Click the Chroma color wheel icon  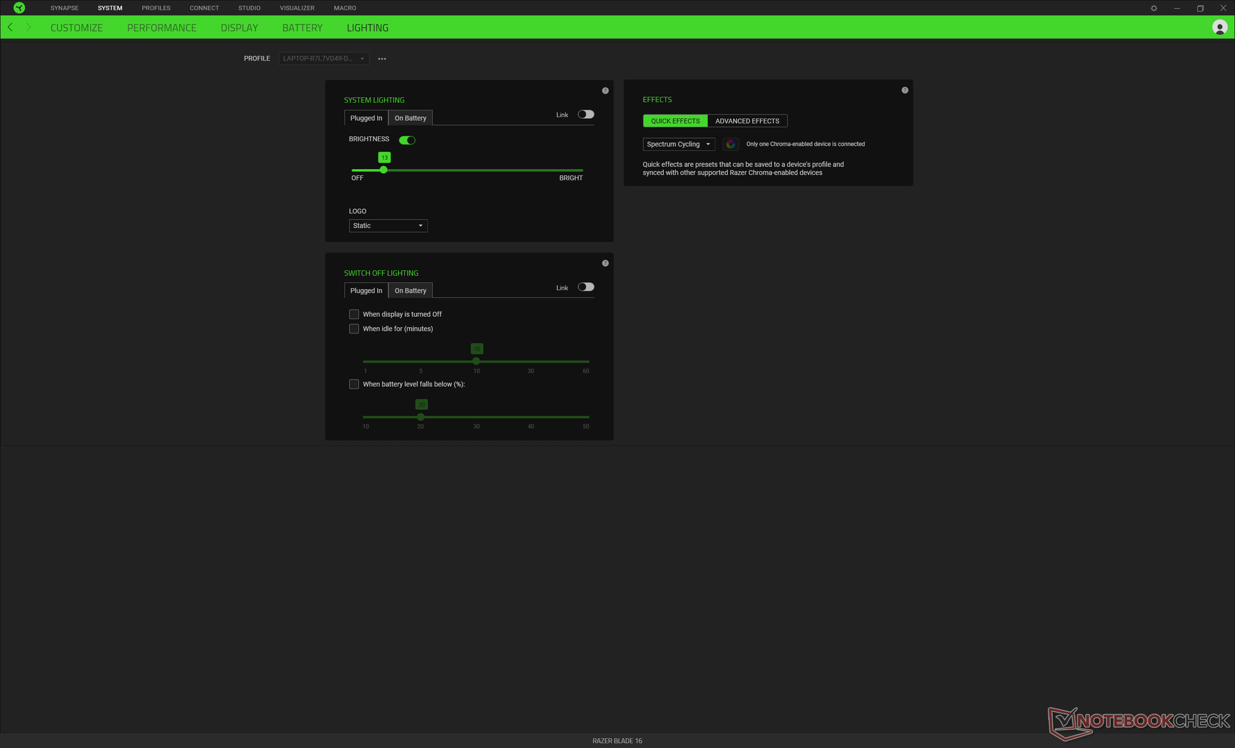pos(730,144)
